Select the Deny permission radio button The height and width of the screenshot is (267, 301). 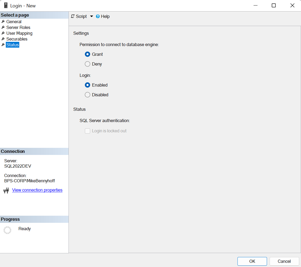pyautogui.click(x=87, y=64)
